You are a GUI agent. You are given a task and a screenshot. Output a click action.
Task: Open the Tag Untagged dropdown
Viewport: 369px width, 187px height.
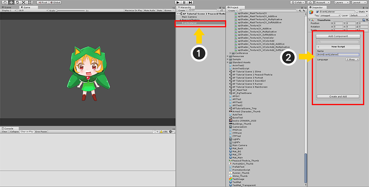tap(331, 15)
